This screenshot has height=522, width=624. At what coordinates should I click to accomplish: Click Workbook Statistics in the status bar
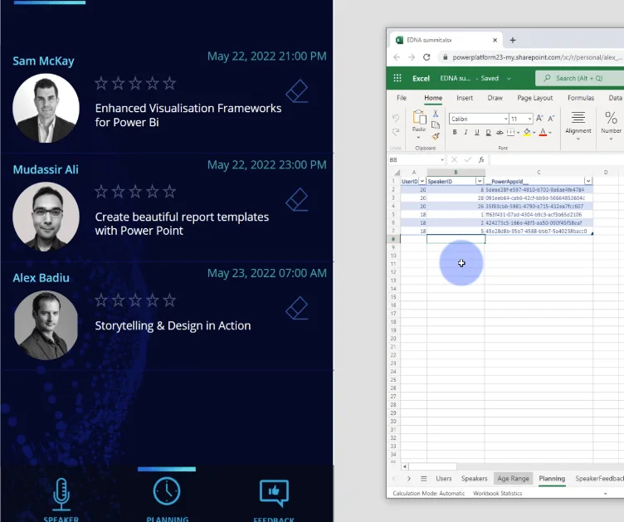click(497, 493)
